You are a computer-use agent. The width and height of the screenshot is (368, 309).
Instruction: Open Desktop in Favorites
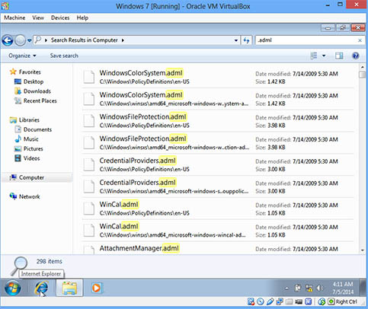[34, 81]
